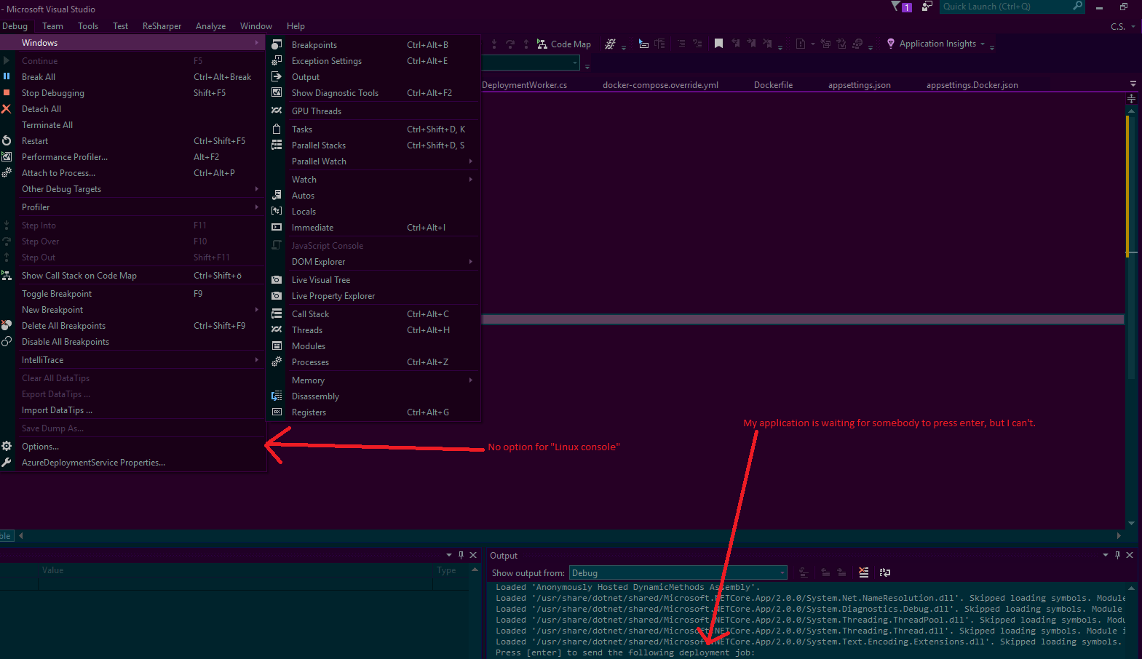1142x659 pixels.
Task: Click the Application Insights lightbulb icon
Action: point(890,44)
